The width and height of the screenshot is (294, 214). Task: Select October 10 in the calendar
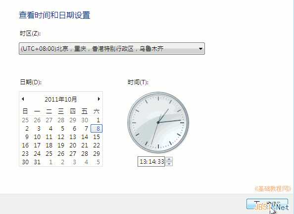click(37, 137)
